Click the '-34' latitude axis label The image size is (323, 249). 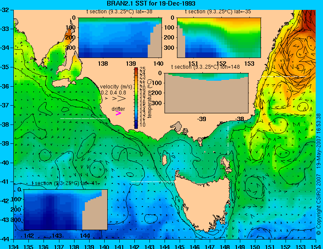[5, 48]
